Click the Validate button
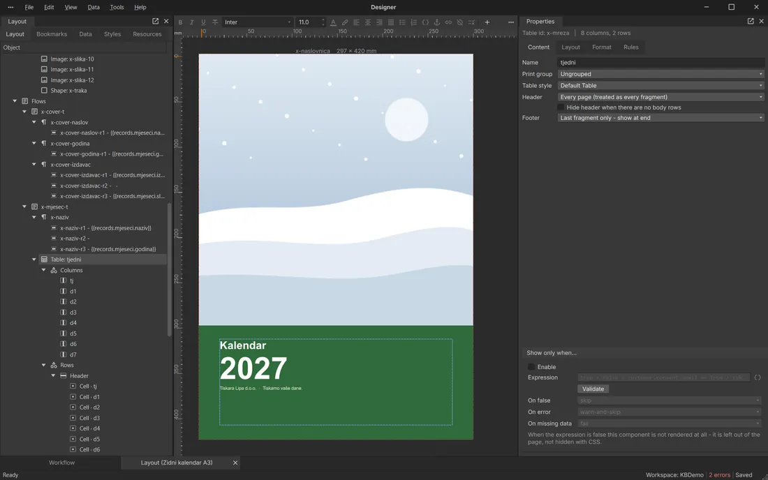The width and height of the screenshot is (768, 480). point(593,389)
